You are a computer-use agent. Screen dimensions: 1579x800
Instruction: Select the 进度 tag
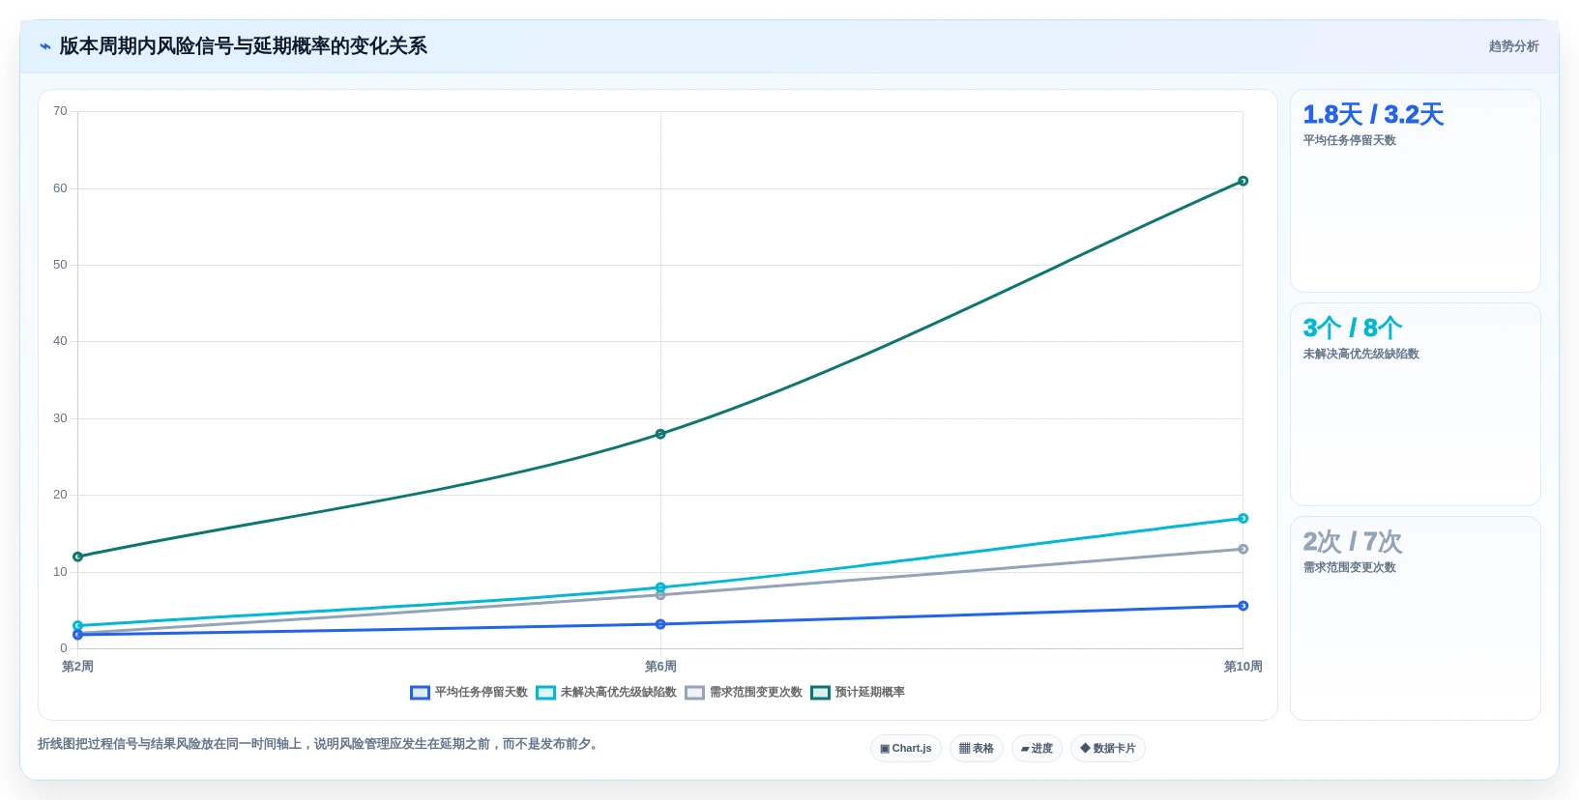point(1037,749)
